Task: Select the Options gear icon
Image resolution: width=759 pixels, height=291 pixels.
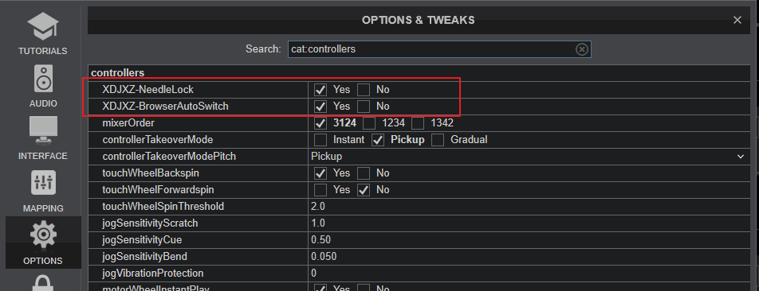Action: pos(43,235)
